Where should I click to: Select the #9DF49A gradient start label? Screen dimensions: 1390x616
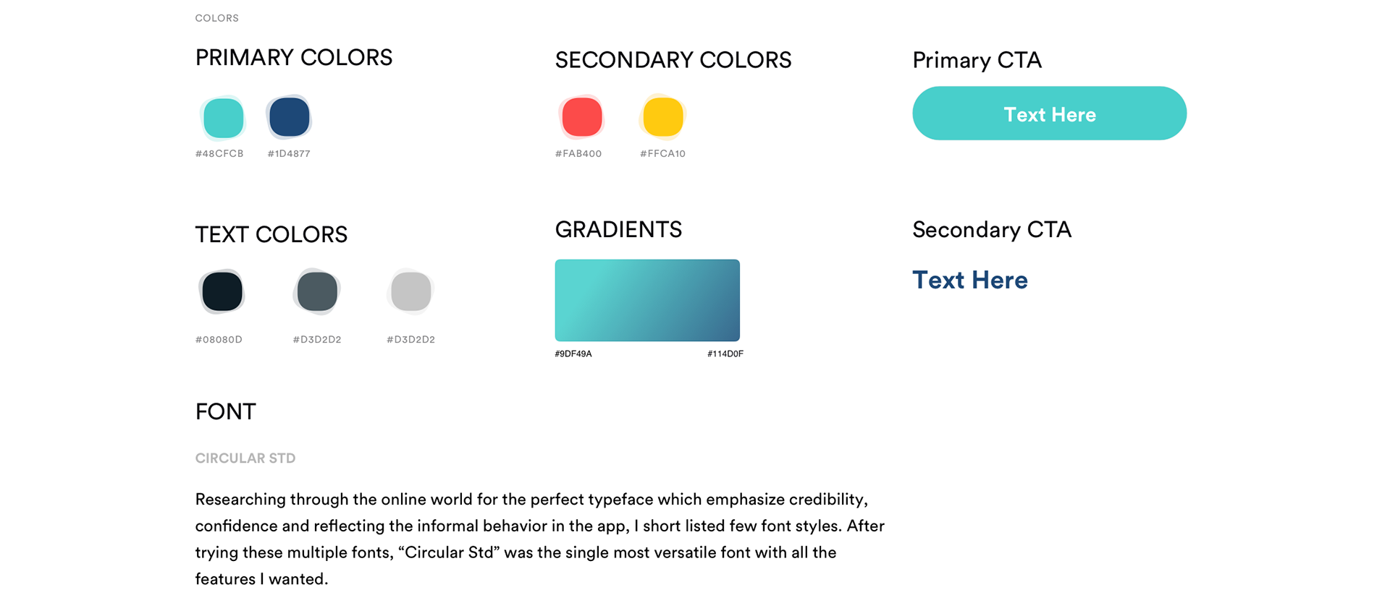(x=573, y=354)
